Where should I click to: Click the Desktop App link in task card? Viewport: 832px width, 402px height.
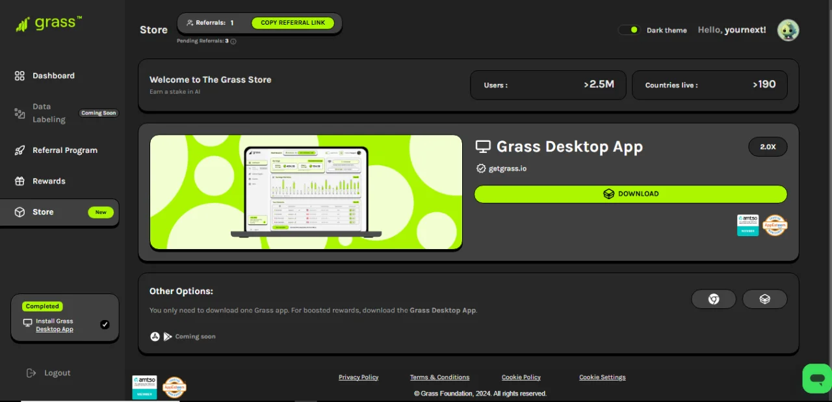[x=55, y=329]
